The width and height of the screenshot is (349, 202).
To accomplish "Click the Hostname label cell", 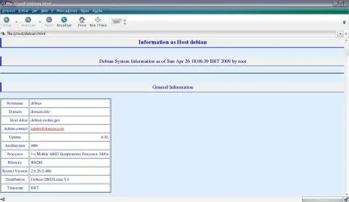I will pos(15,103).
